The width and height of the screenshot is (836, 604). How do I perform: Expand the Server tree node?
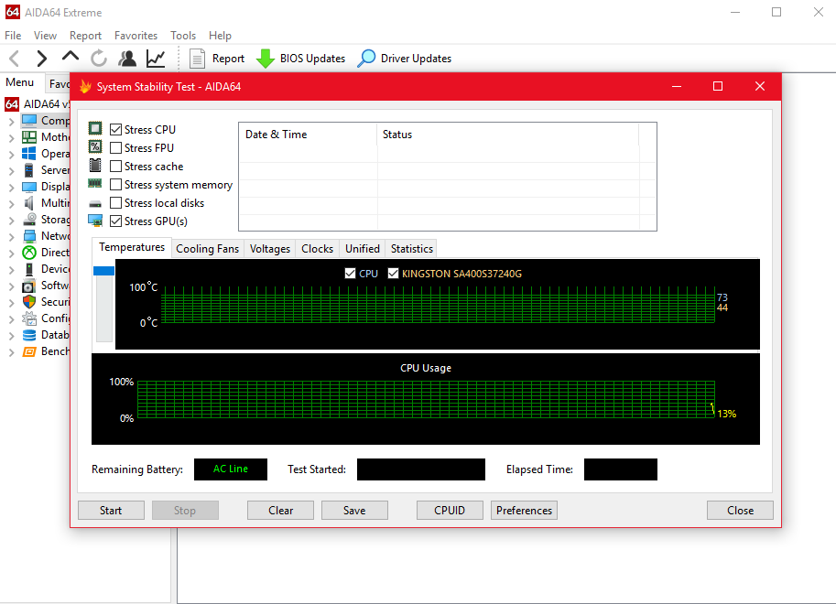point(11,170)
